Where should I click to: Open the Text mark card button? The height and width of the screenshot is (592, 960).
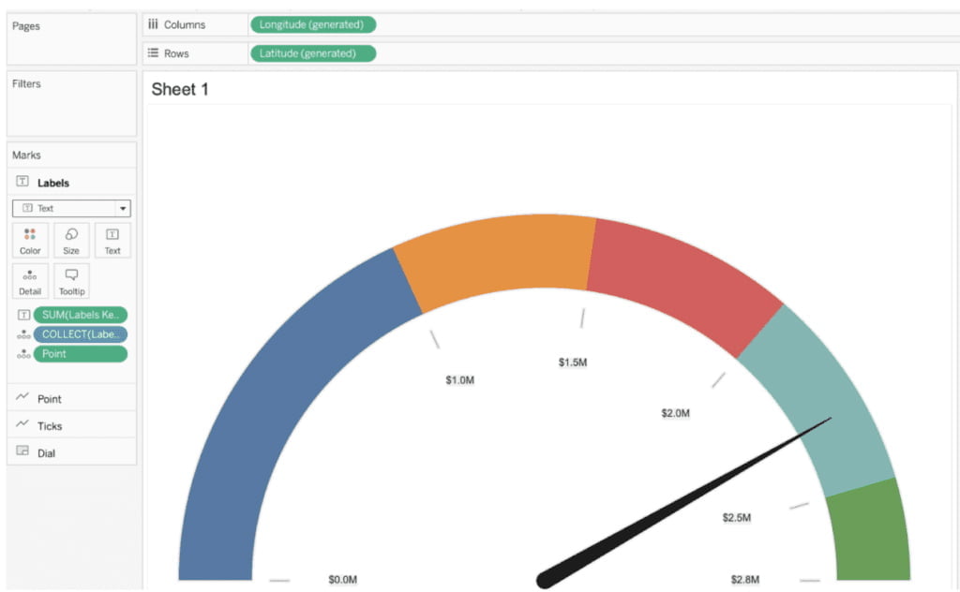pos(112,240)
